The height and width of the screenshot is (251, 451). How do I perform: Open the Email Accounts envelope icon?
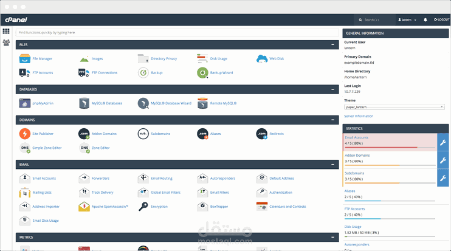click(x=25, y=178)
